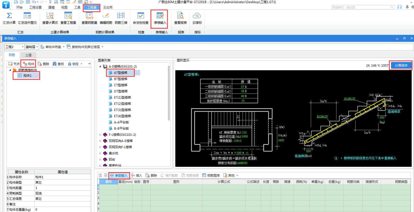414x212 pixels.
Task: Select 构件1 in component tree
Action: tap(27, 75)
